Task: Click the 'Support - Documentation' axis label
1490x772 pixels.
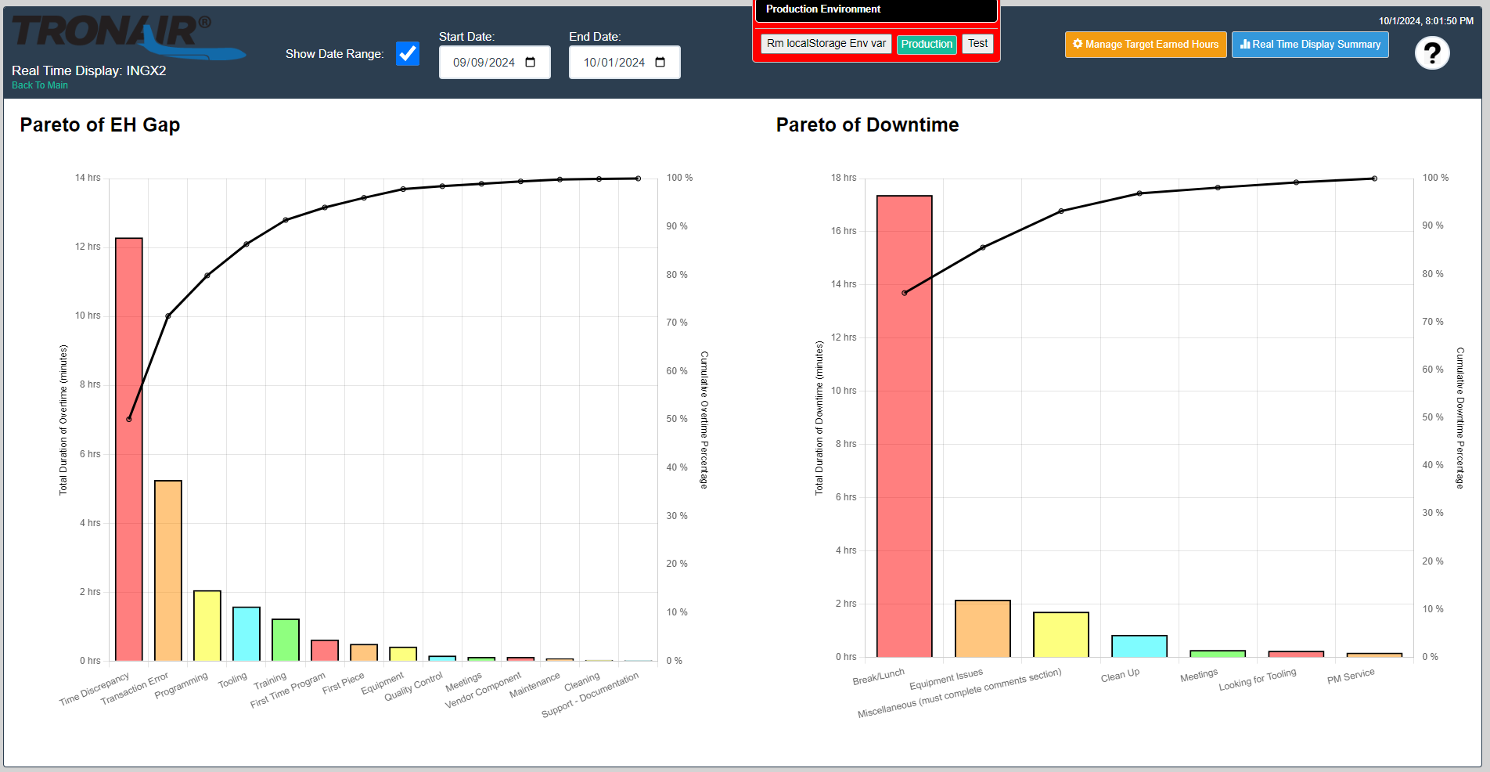Action: (590, 694)
